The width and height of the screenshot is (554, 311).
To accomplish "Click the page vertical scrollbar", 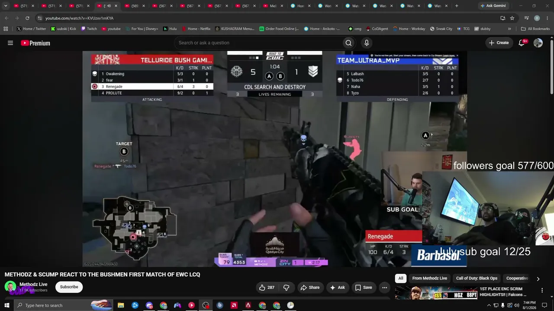I will (x=551, y=67).
